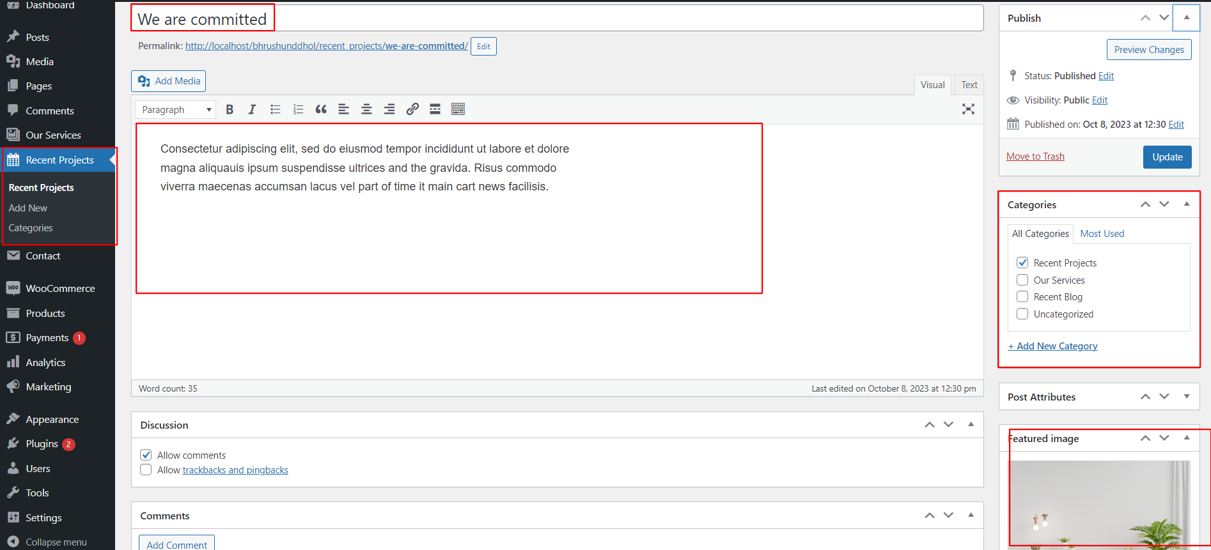Collapse the Categories panel
This screenshot has width=1211, height=550.
pos(1187,204)
